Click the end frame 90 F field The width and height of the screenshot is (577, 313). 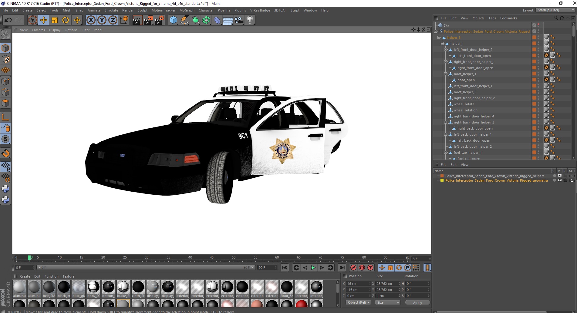[x=267, y=268]
